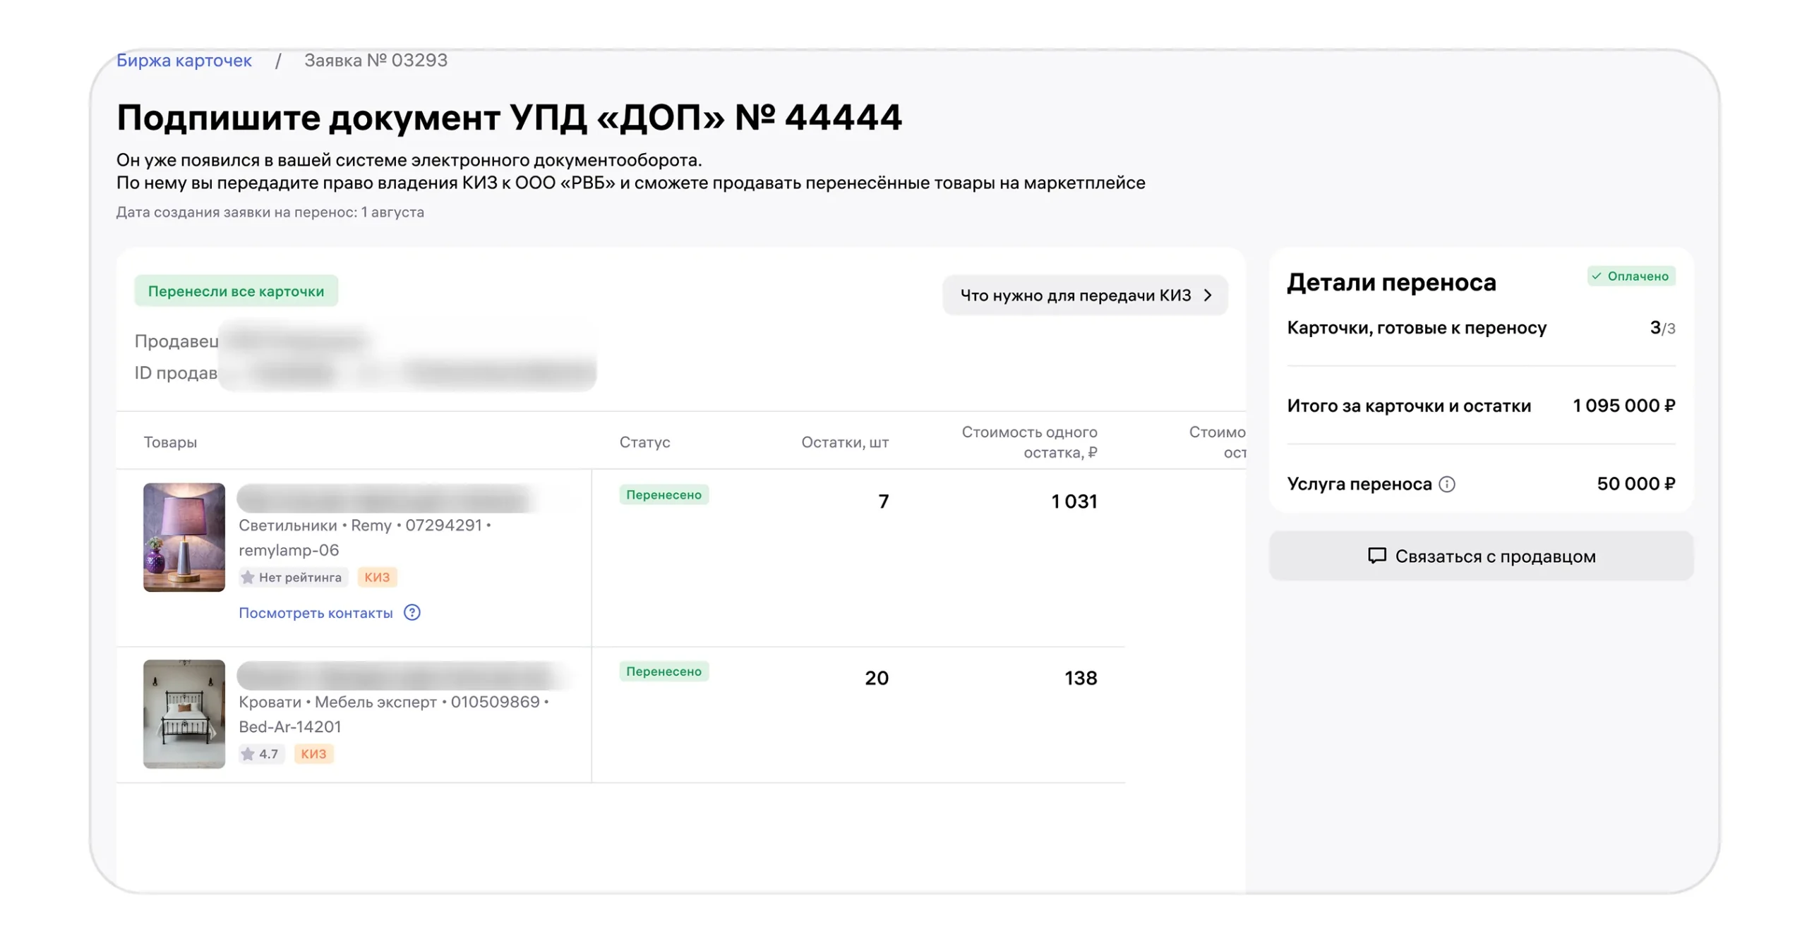Open Что нужно для передачи КИЗ

(x=1084, y=295)
